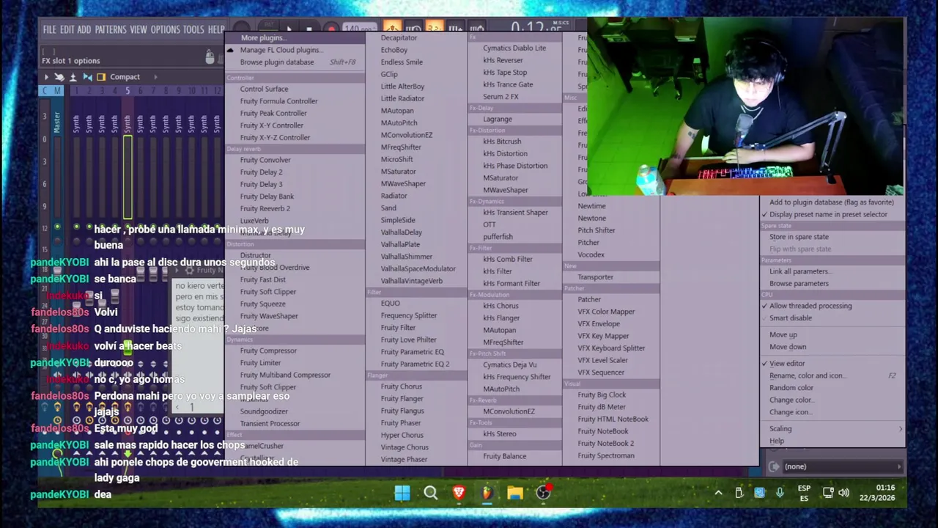Viewport: 938px width, 528px height.
Task: Show hidden system tray icons
Action: pos(718,493)
